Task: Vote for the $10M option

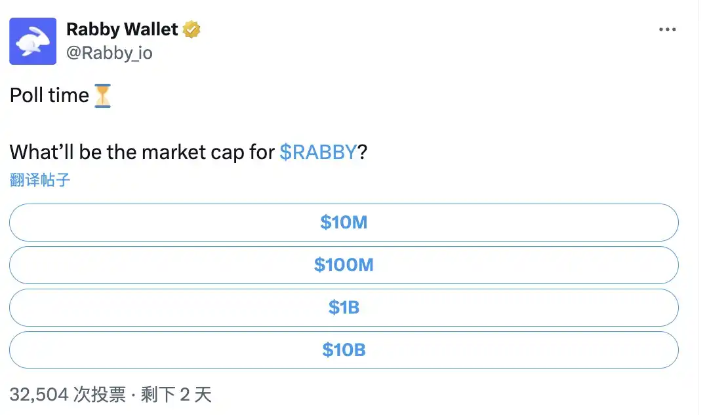Action: point(344,223)
